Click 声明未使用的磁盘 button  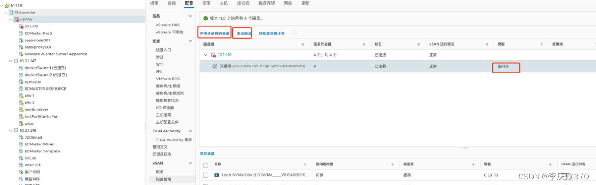tap(215, 33)
